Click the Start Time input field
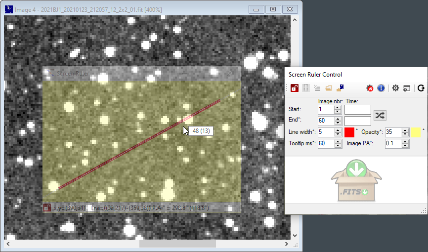The width and height of the screenshot is (428, 252). [357, 110]
